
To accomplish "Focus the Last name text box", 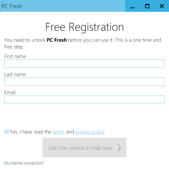I will [x=84, y=82].
